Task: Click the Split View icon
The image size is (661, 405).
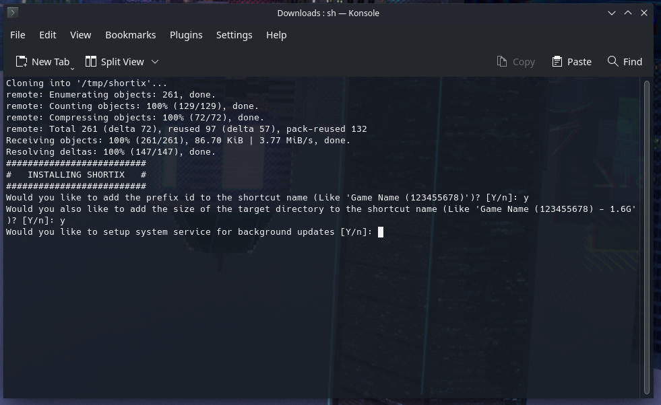Action: [91, 62]
